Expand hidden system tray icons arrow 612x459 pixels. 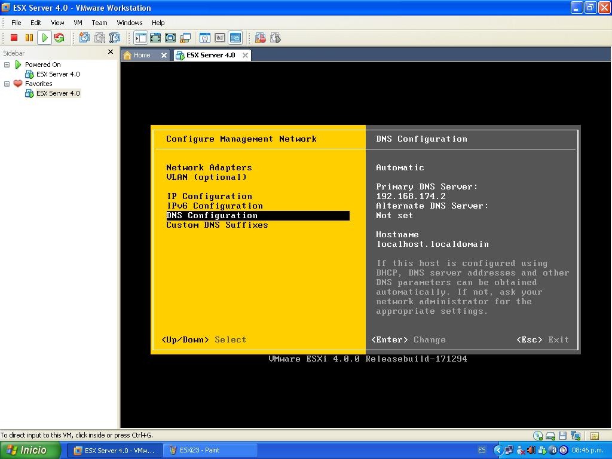pos(498,451)
